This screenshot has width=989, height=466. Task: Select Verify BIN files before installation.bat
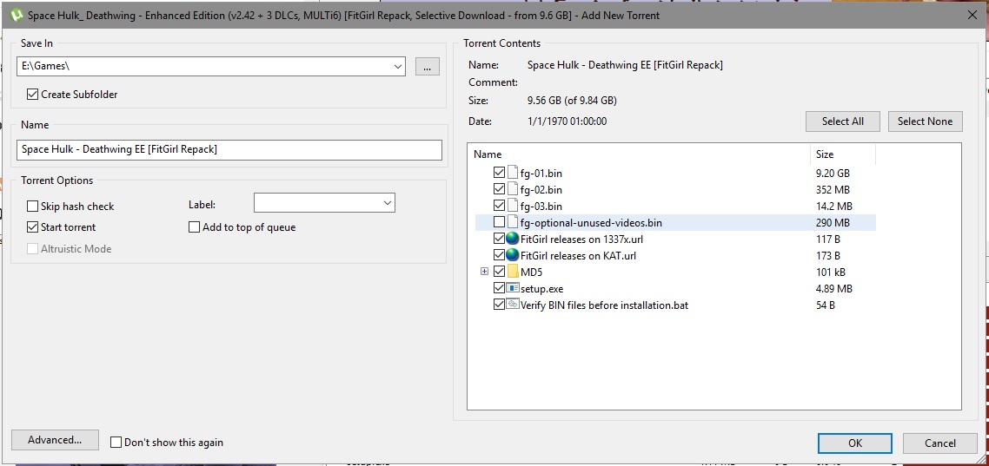[604, 305]
